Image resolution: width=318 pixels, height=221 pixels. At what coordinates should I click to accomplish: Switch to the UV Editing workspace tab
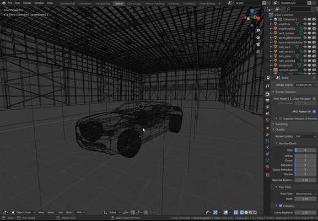tap(189, 3)
